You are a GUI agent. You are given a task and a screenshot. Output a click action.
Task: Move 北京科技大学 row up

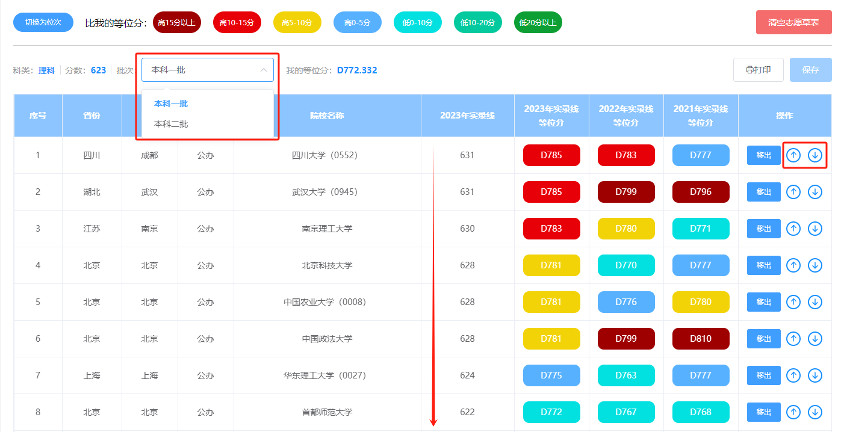click(x=794, y=265)
